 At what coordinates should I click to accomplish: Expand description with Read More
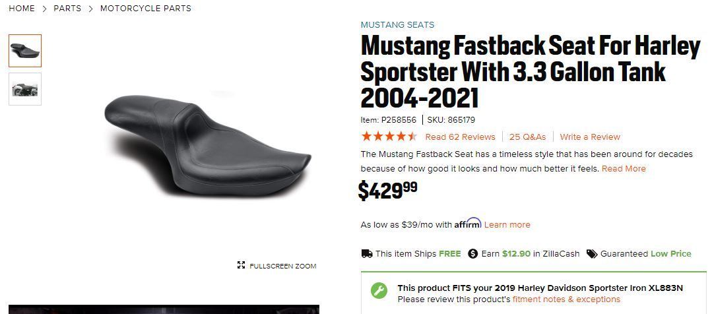[624, 169]
